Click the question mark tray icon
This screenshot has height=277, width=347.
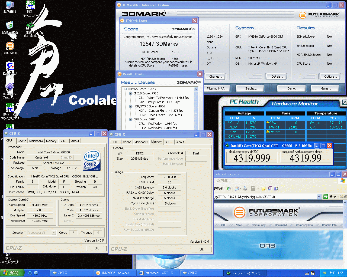tap(313, 273)
